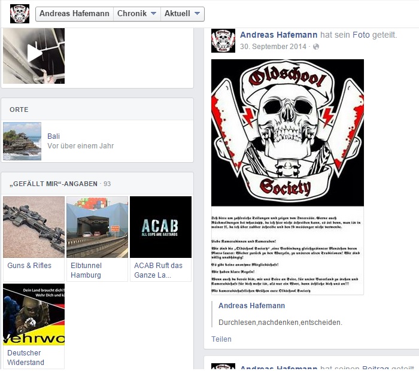Open the 30. September 2014 timestamp

273,47
